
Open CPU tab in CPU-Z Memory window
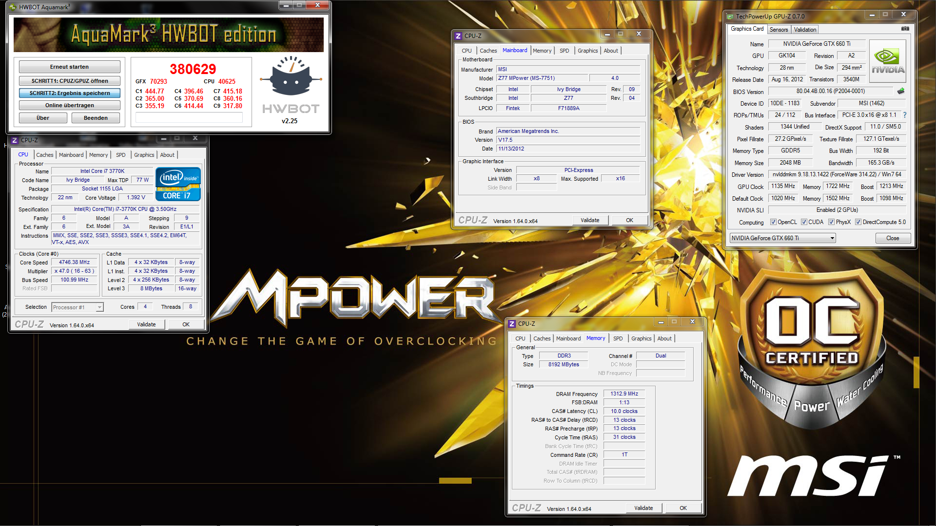pyautogui.click(x=520, y=338)
